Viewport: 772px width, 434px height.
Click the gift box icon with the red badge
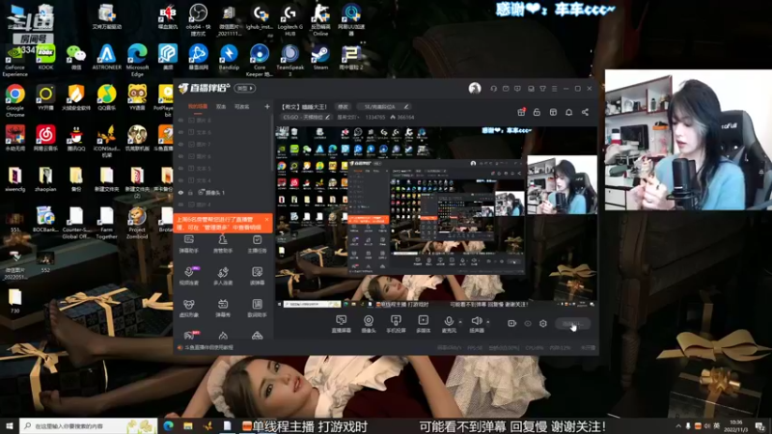click(x=521, y=112)
